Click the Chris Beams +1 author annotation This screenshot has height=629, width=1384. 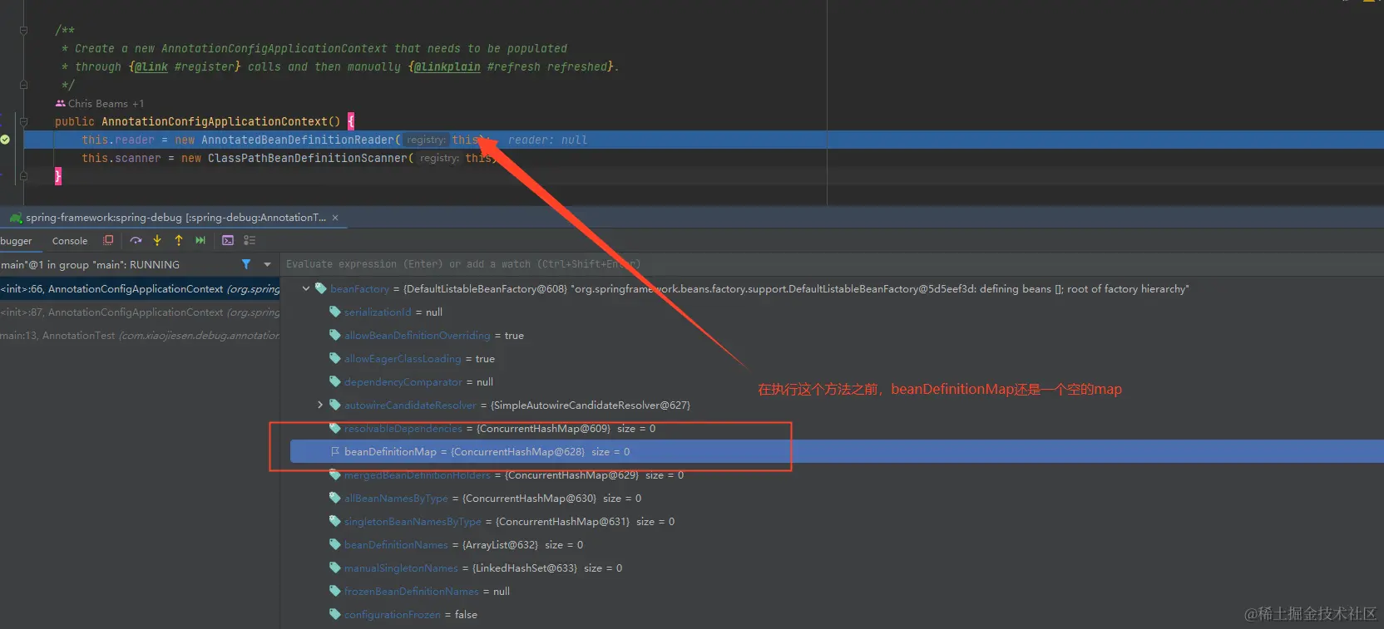(106, 104)
